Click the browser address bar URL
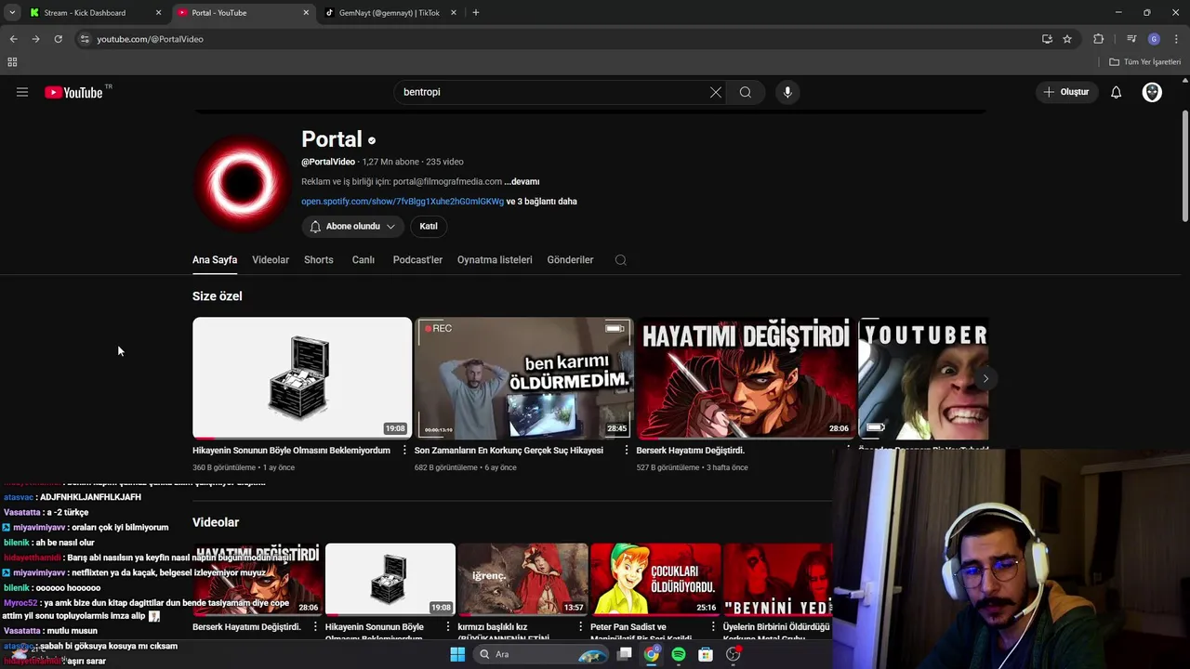The width and height of the screenshot is (1190, 669). (x=151, y=39)
